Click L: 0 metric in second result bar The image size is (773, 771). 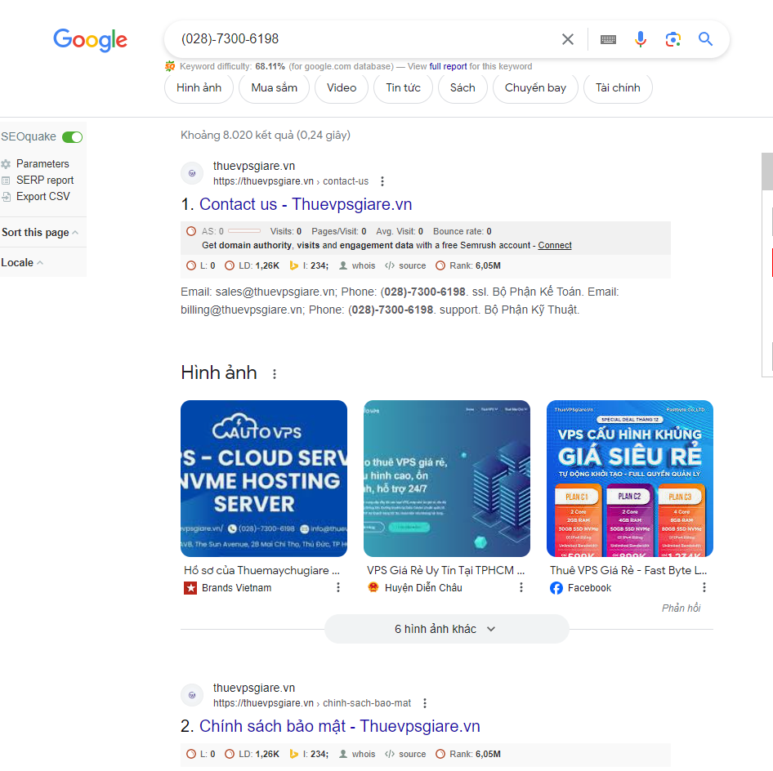201,754
